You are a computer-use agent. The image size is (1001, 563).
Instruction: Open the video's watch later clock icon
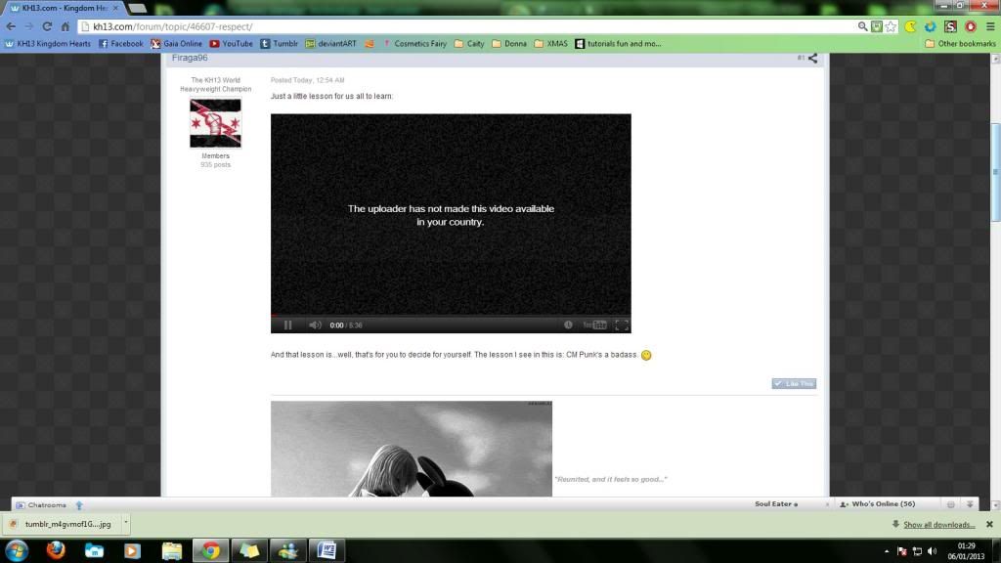(x=568, y=325)
